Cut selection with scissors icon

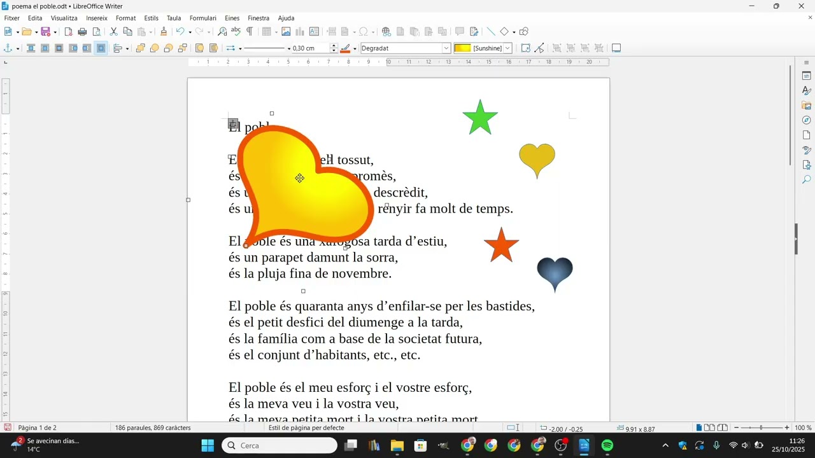(113, 32)
